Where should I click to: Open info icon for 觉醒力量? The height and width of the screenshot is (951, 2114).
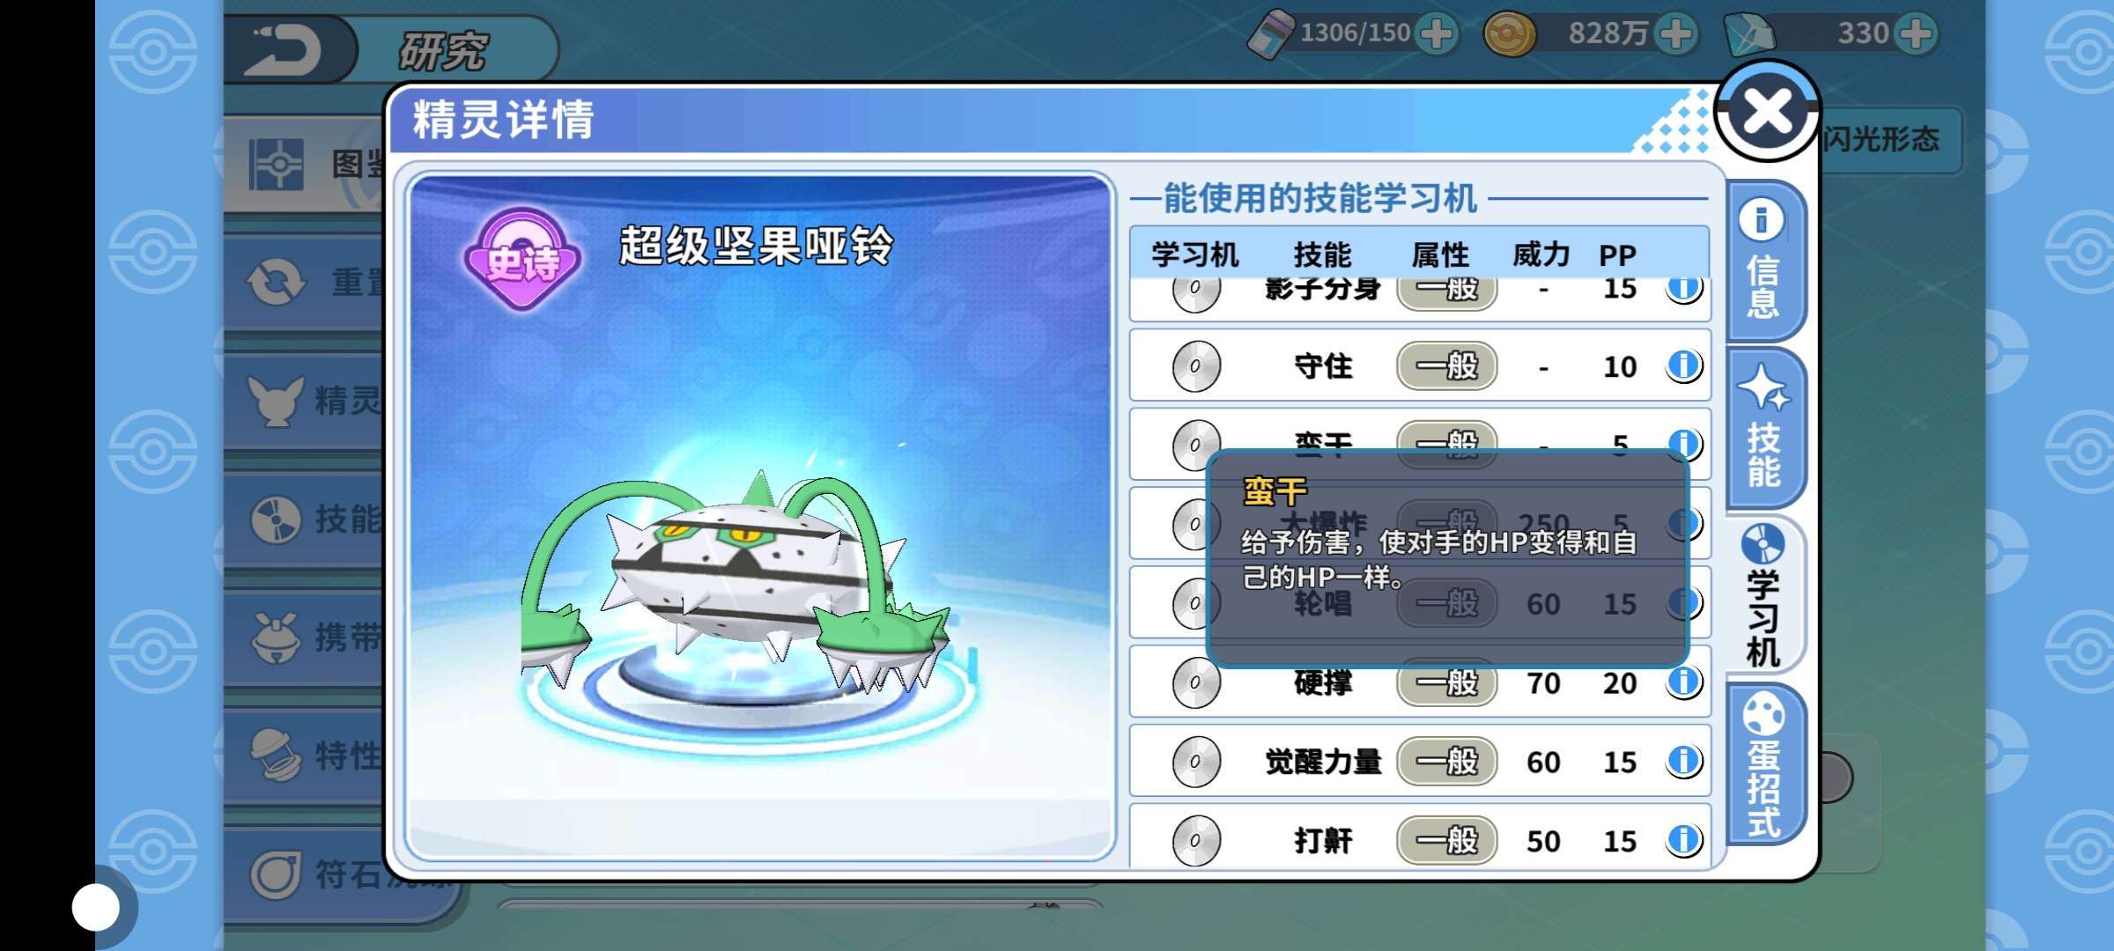1683,760
